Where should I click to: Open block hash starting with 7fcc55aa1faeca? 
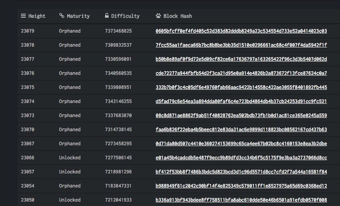pyautogui.click(x=241, y=45)
